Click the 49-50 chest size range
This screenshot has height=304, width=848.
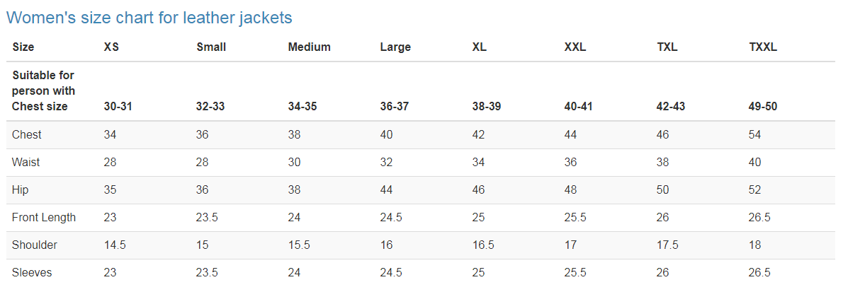763,107
